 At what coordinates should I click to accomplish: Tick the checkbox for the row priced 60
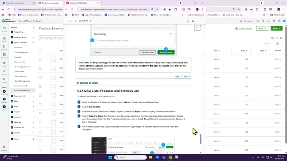click(x=40, y=123)
